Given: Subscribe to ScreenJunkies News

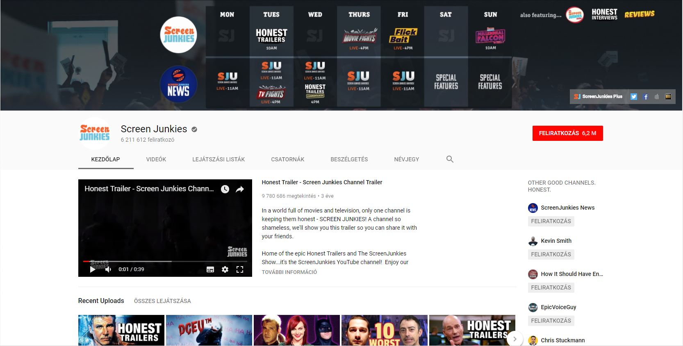Looking at the screenshot, I should click(551, 221).
